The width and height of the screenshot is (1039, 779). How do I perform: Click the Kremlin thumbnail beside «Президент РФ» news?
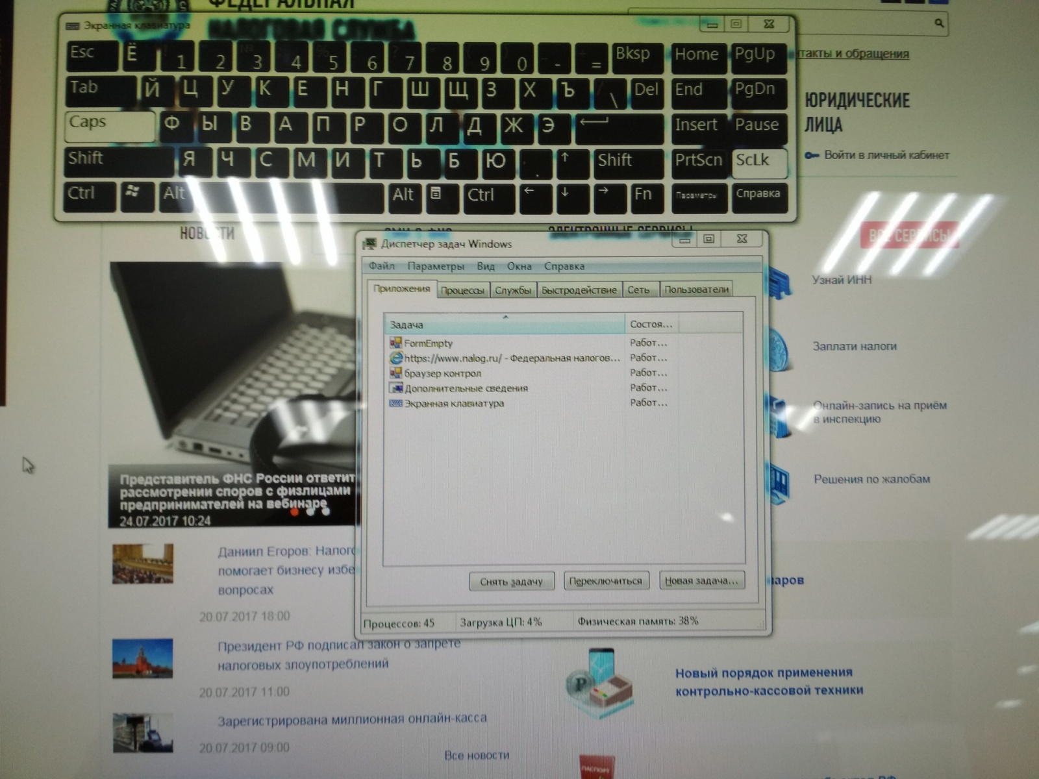(x=143, y=658)
